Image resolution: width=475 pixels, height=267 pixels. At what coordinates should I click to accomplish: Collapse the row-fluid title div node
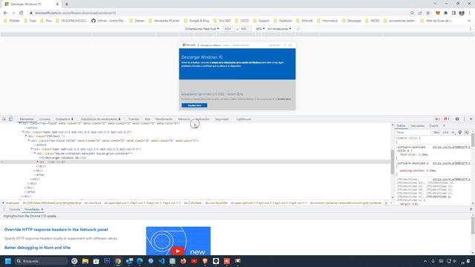29,140
